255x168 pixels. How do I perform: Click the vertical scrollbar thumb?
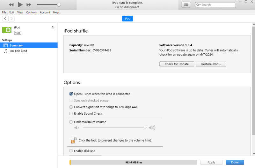(x=253, y=81)
